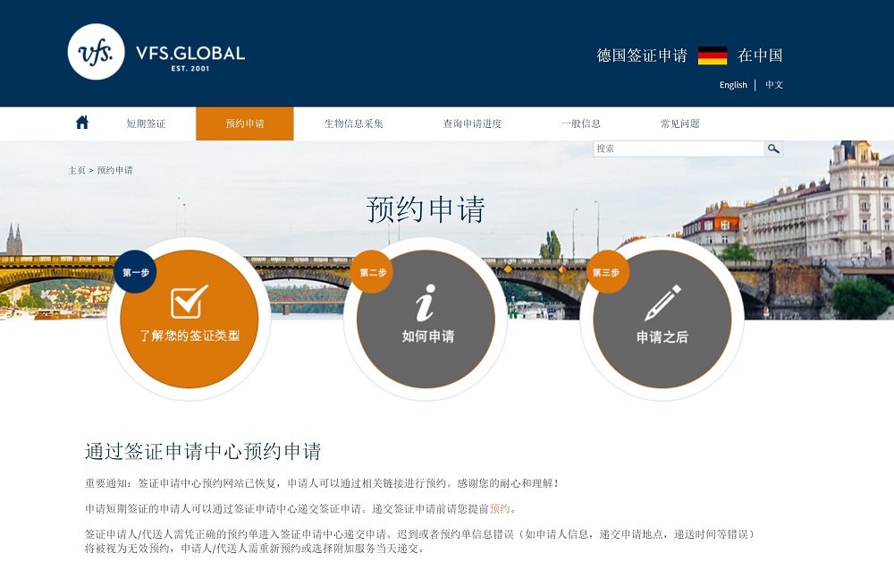Select the 申请之后 label
894x562 pixels.
(662, 336)
